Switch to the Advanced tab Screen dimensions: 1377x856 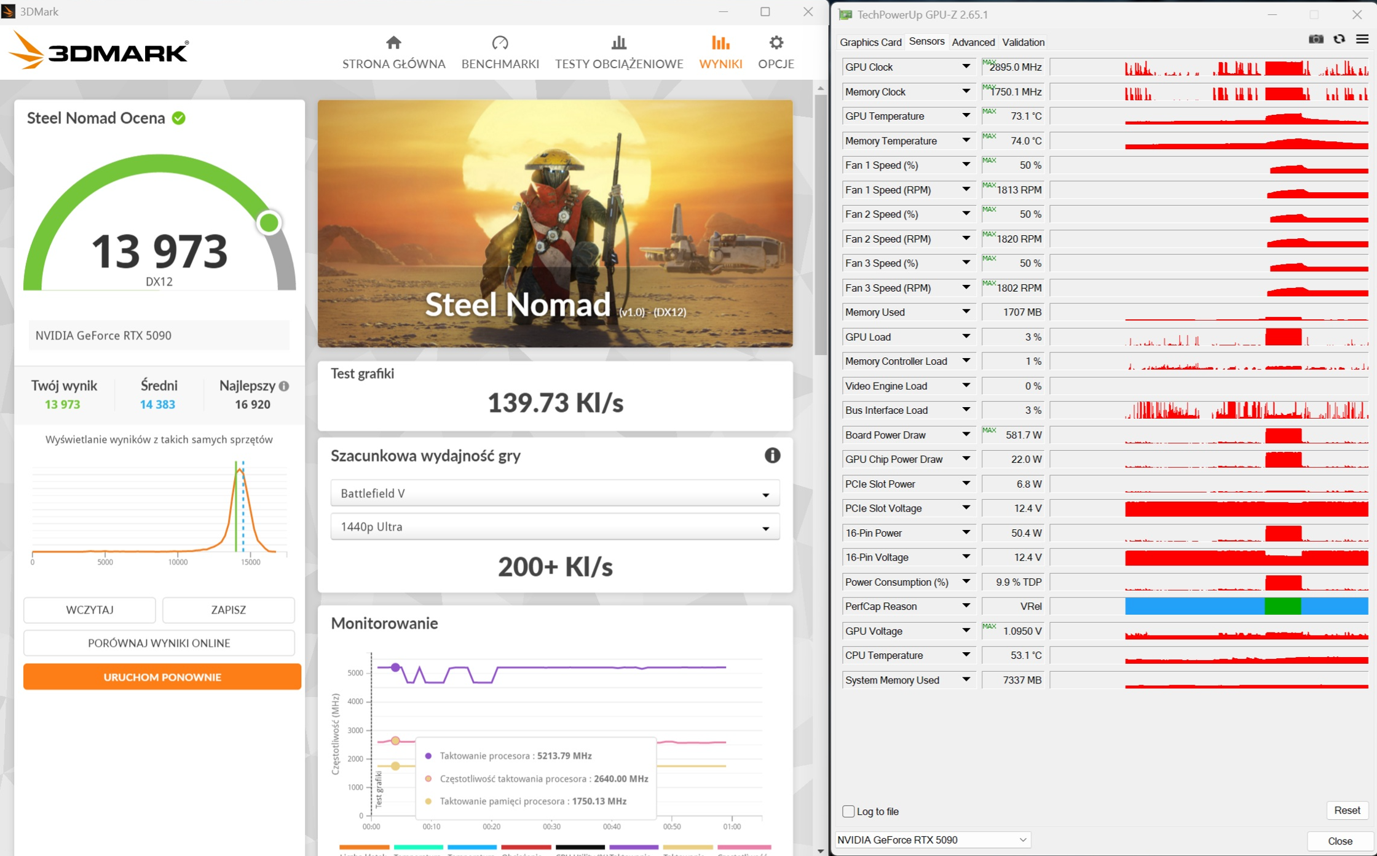click(x=973, y=42)
